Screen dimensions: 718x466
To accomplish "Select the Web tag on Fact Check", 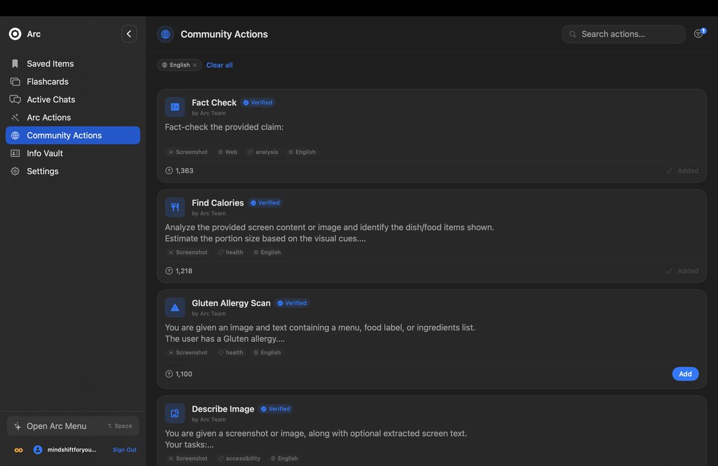I will coord(227,152).
